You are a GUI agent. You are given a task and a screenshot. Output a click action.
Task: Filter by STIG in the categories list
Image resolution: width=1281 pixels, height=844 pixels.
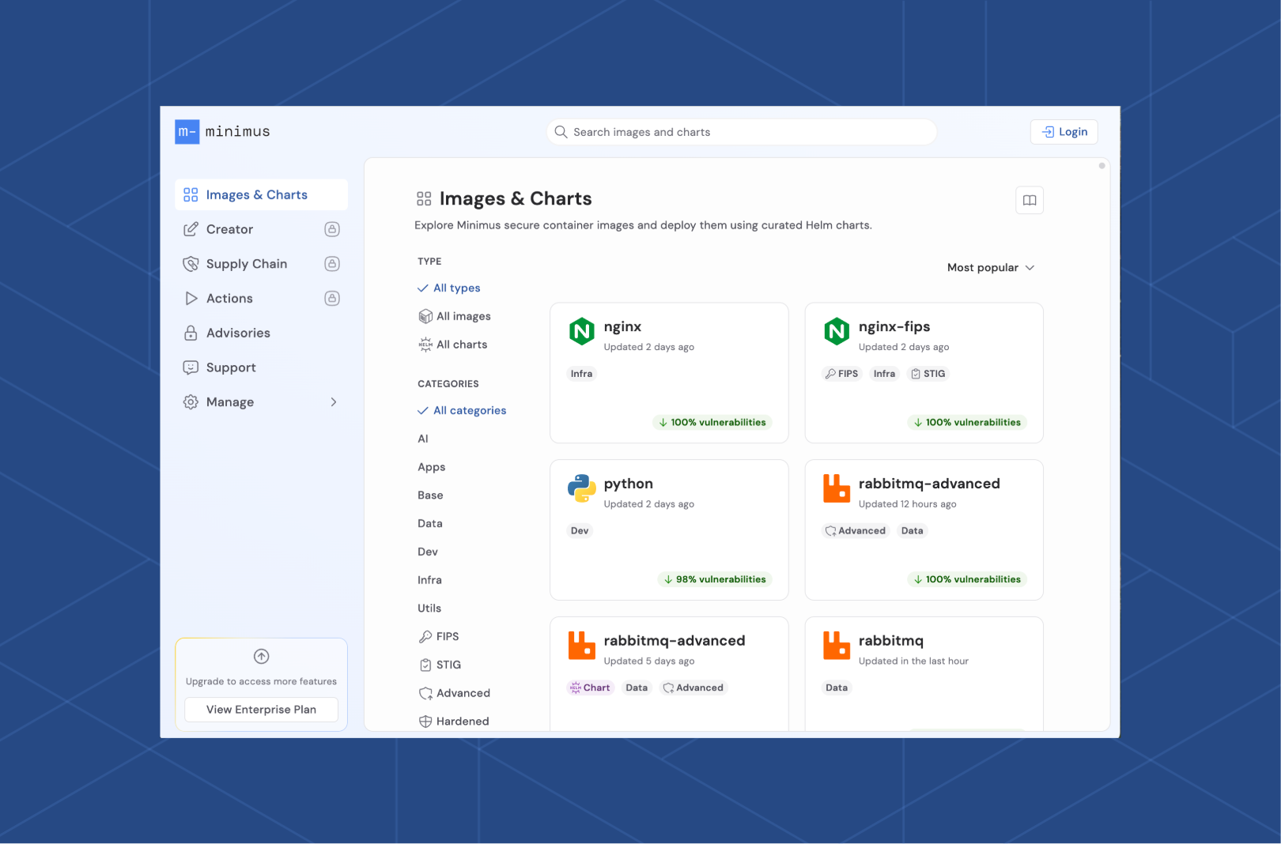coord(440,665)
